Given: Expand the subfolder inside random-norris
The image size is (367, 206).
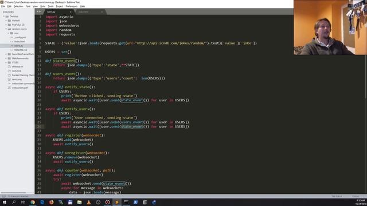Looking at the screenshot, I should [x=8, y=33].
